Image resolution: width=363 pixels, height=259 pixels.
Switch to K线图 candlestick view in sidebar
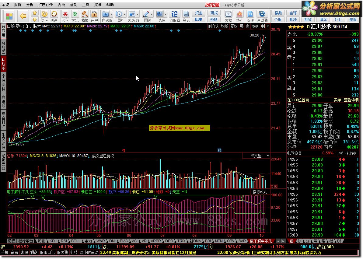click(x=3, y=64)
